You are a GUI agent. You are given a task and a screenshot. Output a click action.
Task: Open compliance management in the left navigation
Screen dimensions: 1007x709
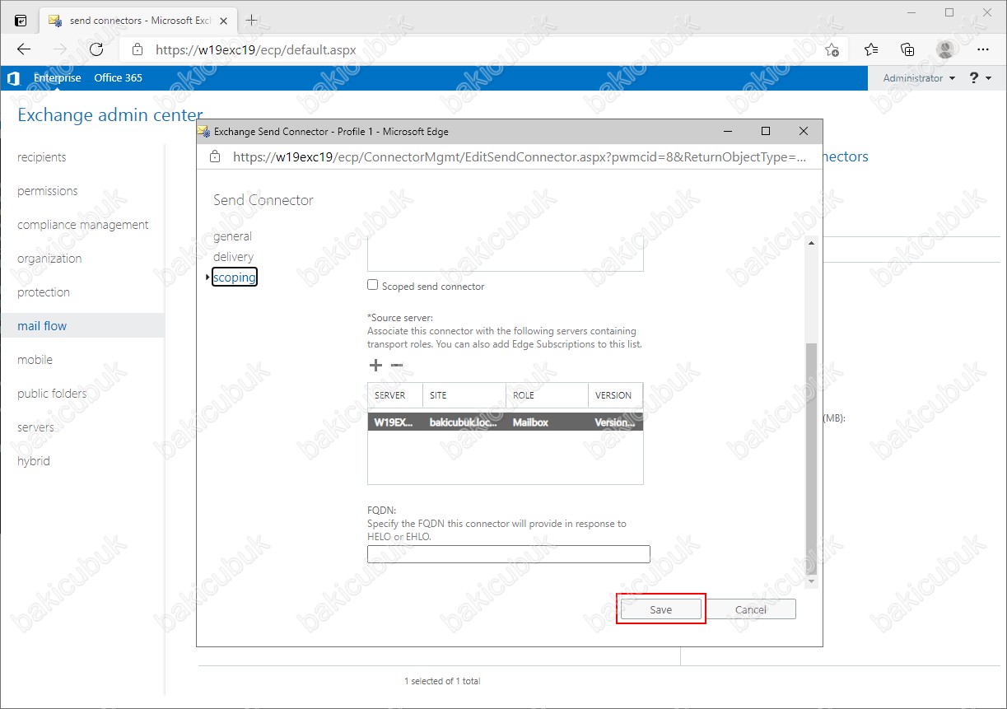coord(83,225)
